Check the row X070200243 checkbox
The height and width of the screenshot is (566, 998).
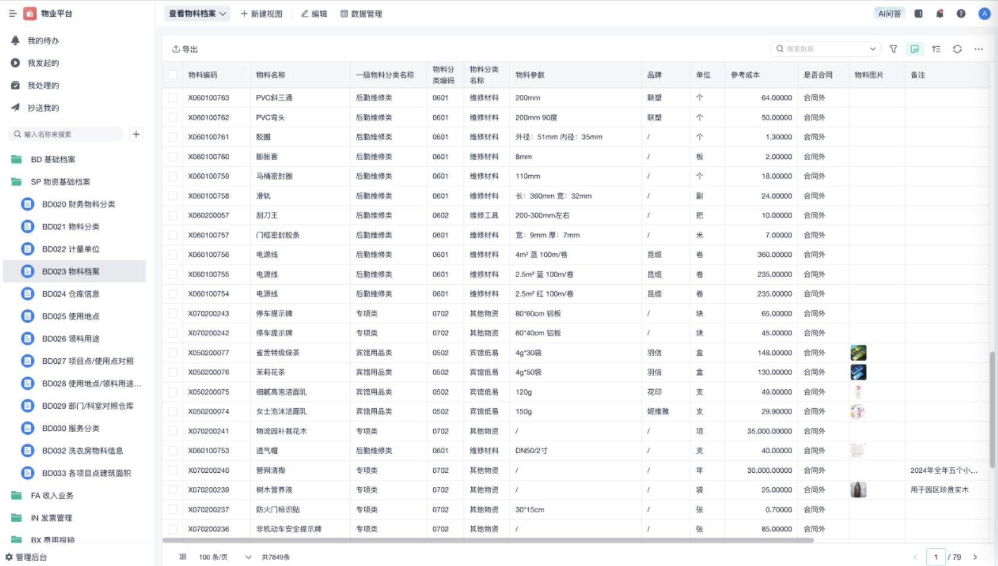tap(173, 313)
